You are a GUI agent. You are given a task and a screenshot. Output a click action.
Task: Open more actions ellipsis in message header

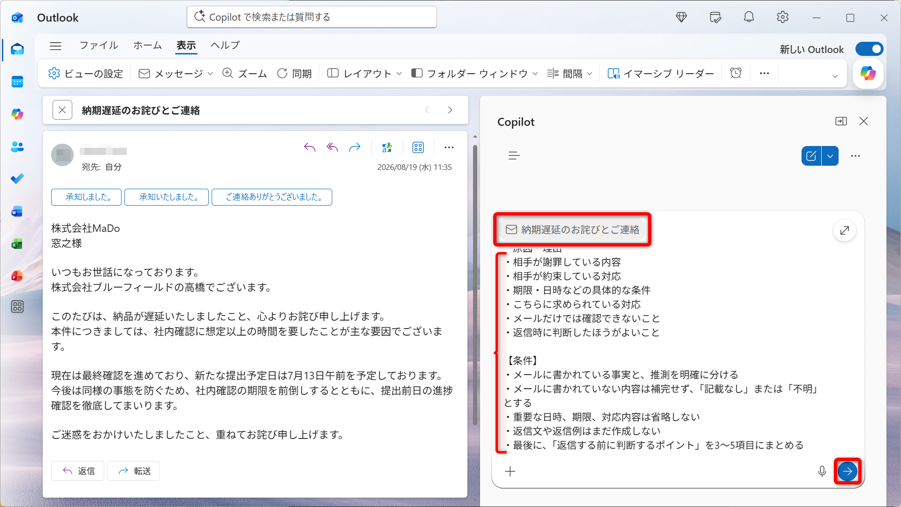pos(449,147)
